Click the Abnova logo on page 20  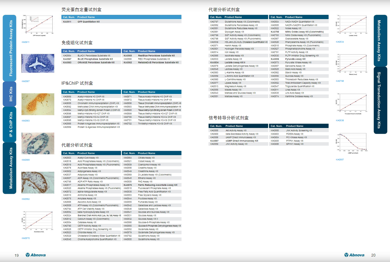click(x=354, y=255)
